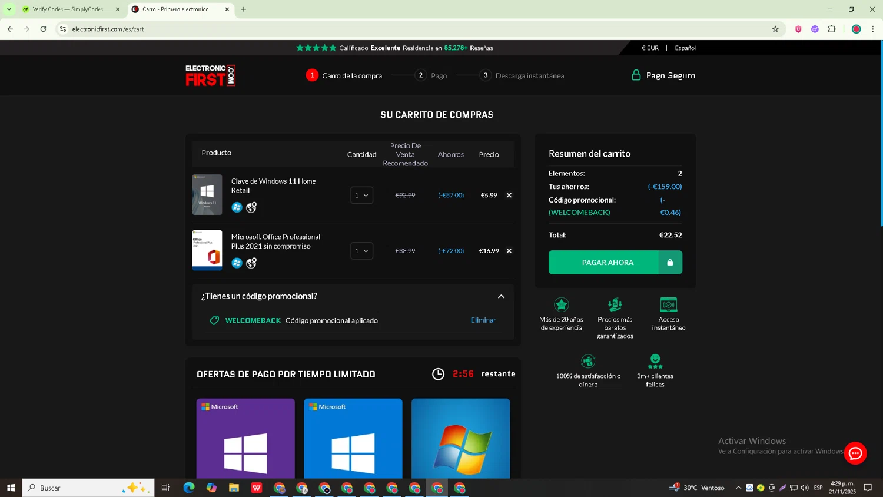Viewport: 883px width, 497px height.
Task: Go to step 3 Descarga instantánea
Action: pos(522,75)
